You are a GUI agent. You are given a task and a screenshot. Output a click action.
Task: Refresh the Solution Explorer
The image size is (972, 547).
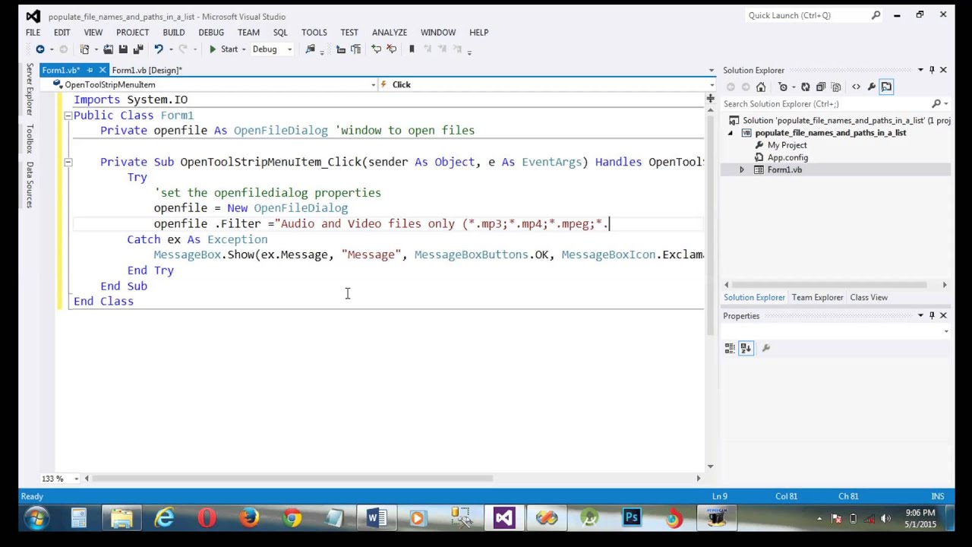tap(806, 87)
